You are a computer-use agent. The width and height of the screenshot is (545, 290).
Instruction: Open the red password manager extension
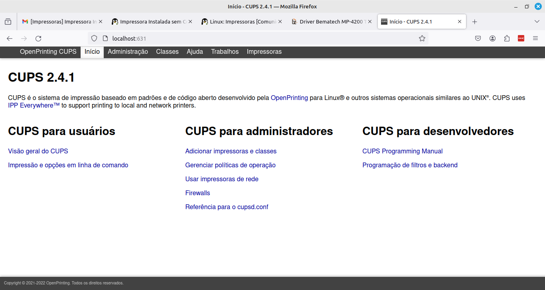[521, 39]
